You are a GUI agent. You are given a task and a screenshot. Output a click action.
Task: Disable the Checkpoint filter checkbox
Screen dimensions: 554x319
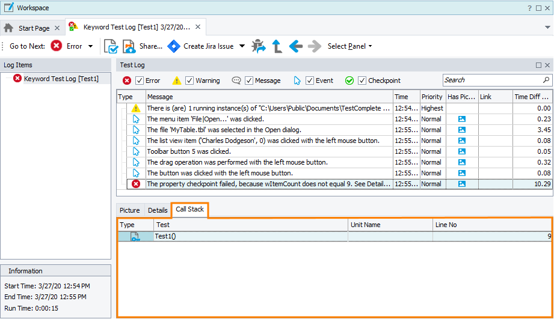tap(362, 81)
